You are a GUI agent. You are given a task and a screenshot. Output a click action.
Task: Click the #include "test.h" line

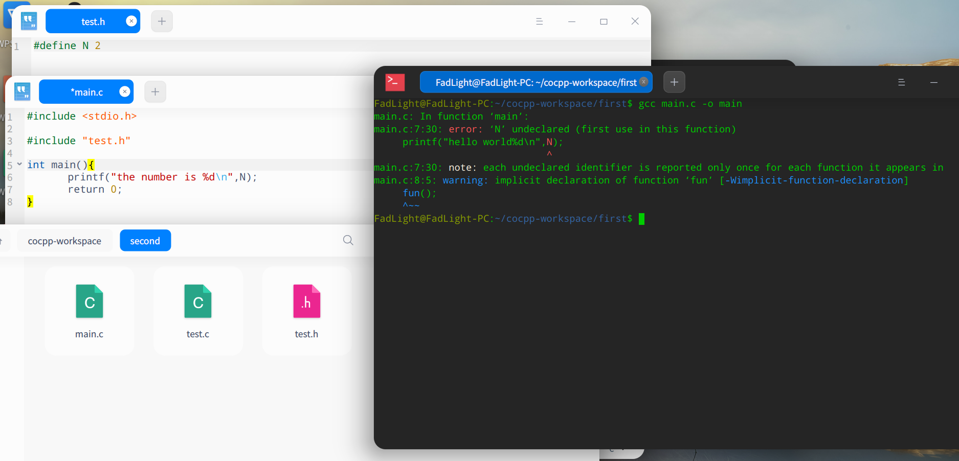79,141
